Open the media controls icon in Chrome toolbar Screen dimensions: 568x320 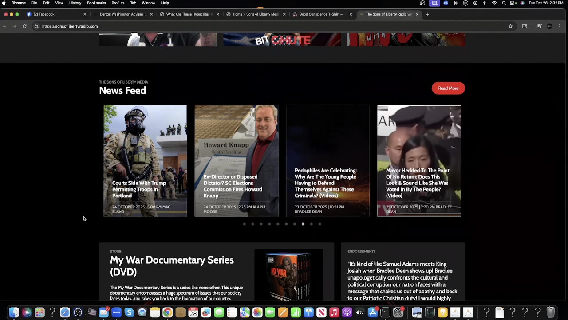click(x=539, y=26)
